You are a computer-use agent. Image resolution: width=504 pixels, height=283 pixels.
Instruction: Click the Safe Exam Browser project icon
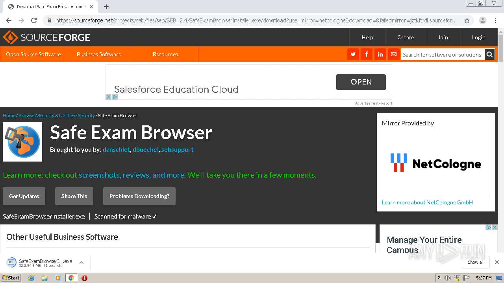[22, 142]
